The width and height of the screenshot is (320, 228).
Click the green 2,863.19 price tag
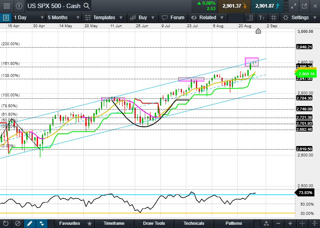point(306,74)
